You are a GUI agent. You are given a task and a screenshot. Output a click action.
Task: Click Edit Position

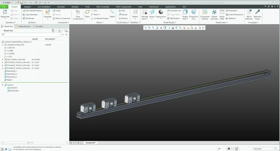click(173, 18)
